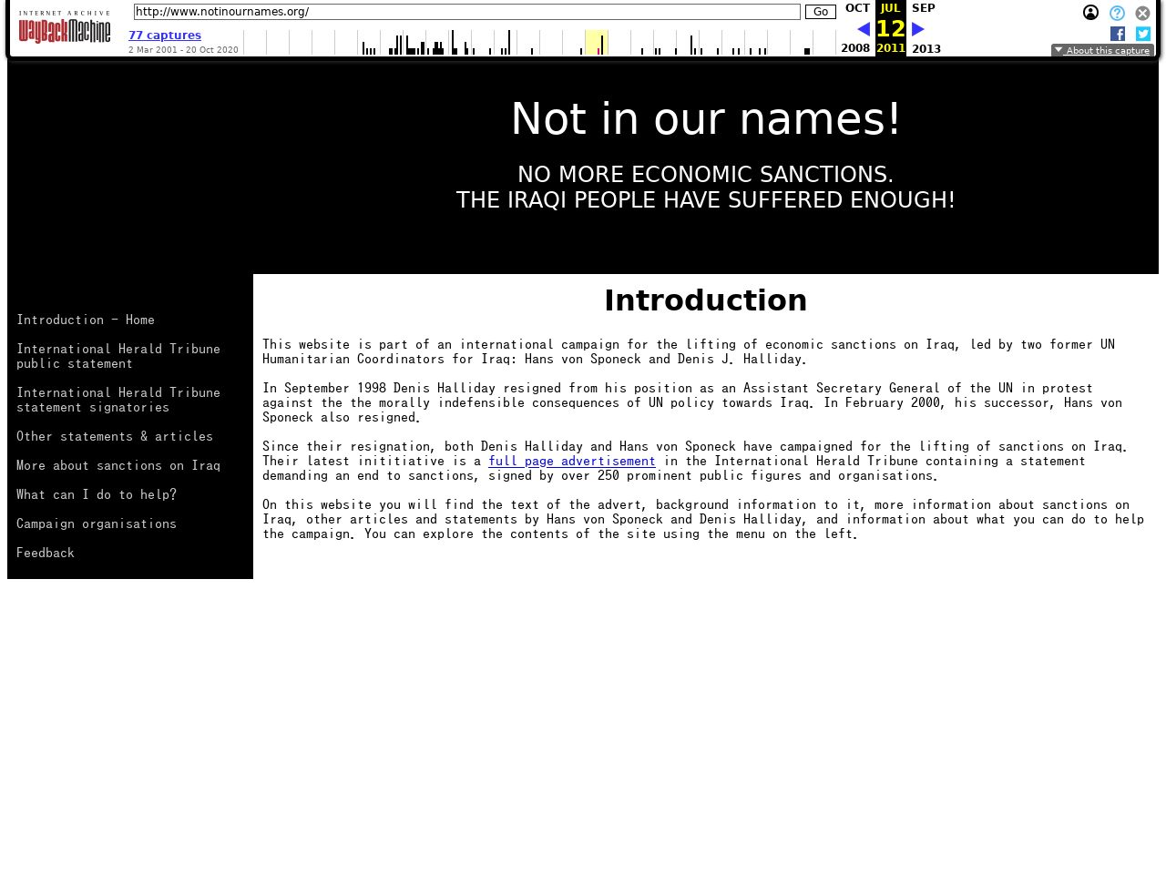
Task: Select What can I do to help?
Action: [97, 494]
